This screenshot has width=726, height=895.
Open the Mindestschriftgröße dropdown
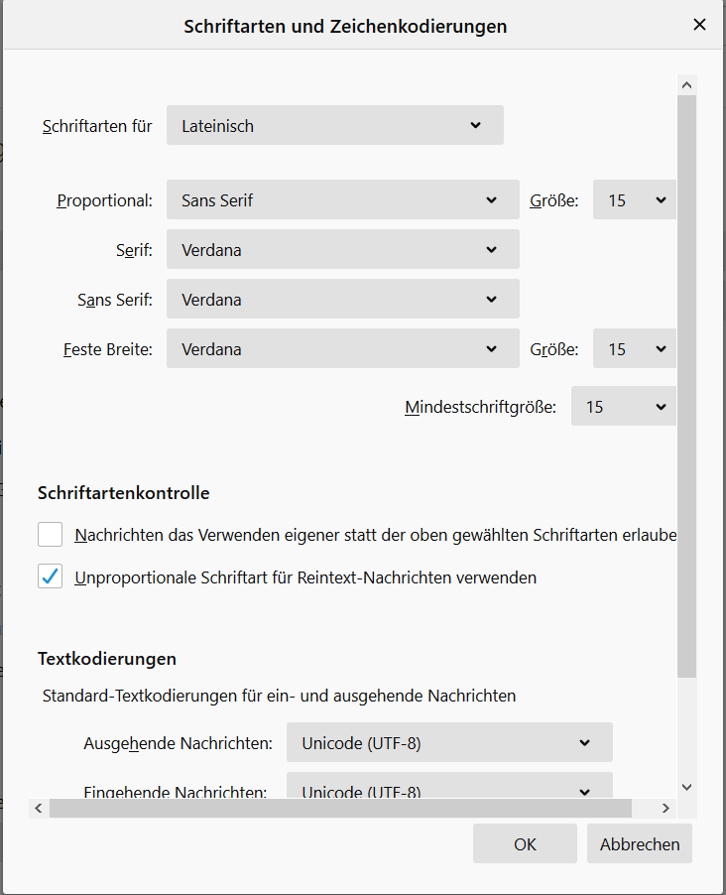tap(623, 407)
